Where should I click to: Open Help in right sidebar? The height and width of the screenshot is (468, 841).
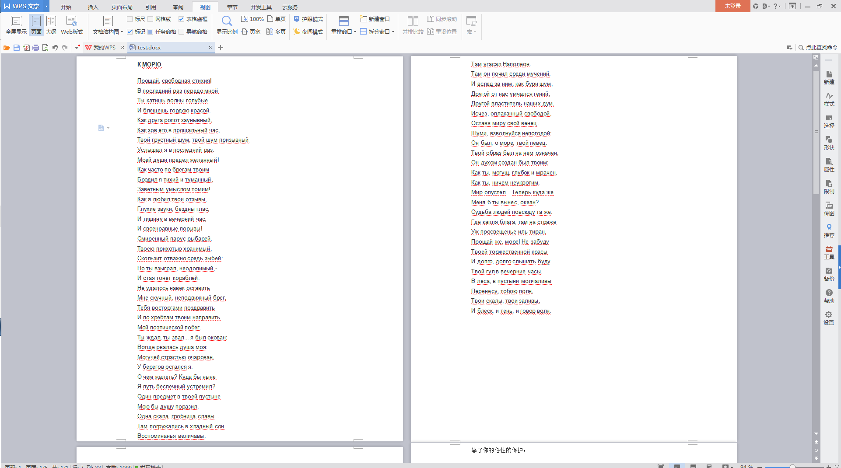(829, 296)
